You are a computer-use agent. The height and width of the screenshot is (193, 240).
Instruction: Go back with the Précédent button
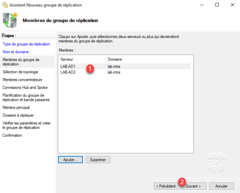pyautogui.click(x=166, y=186)
